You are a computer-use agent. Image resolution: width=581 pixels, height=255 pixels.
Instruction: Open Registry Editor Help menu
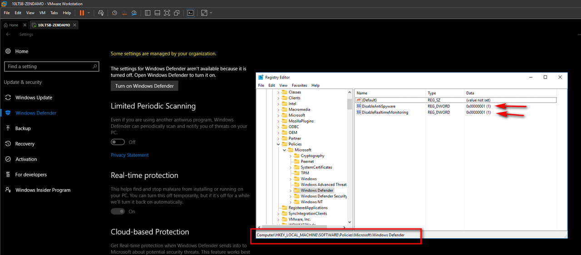point(315,85)
